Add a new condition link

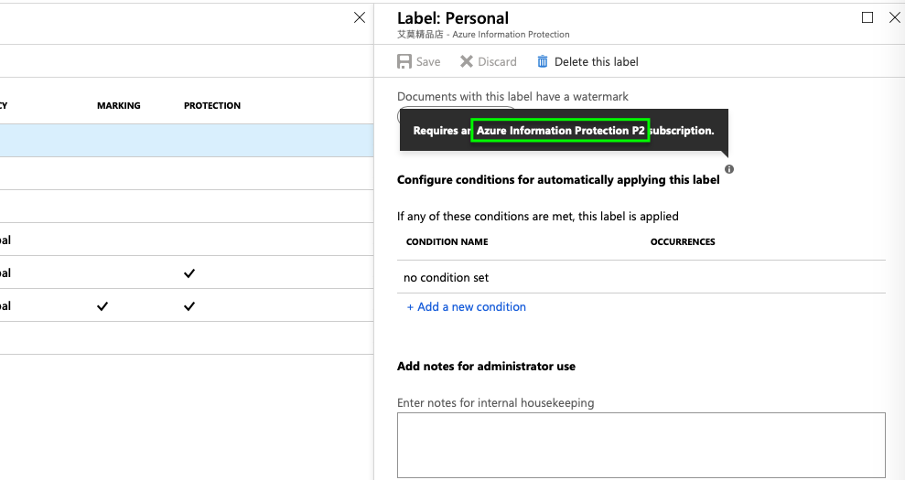pyautogui.click(x=467, y=307)
